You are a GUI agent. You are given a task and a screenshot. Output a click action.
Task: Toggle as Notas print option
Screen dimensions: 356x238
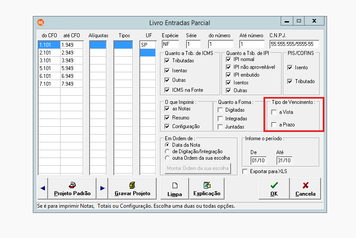coord(167,109)
